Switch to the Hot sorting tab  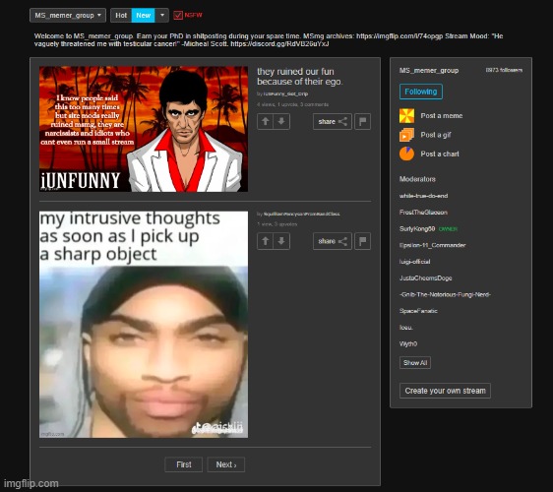pos(121,16)
